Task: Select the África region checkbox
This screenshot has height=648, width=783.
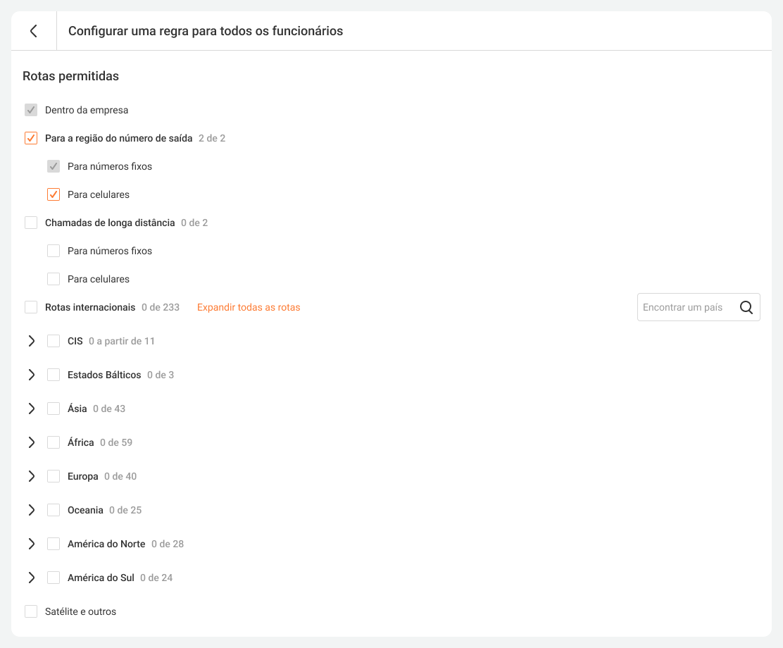Action: 54,442
